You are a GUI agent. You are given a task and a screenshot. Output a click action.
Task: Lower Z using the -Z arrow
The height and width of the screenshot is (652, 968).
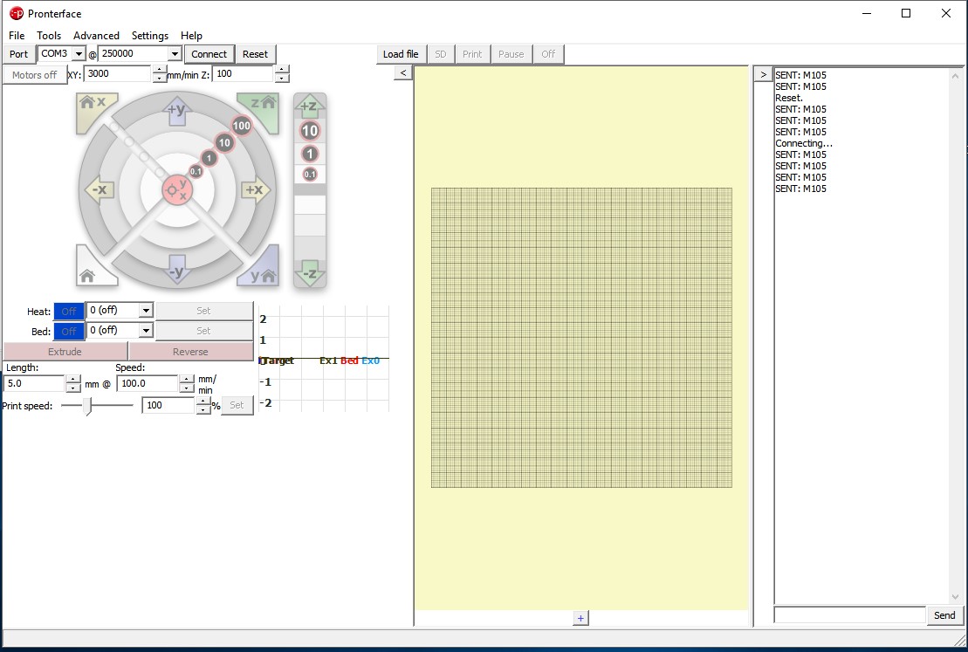click(x=309, y=273)
